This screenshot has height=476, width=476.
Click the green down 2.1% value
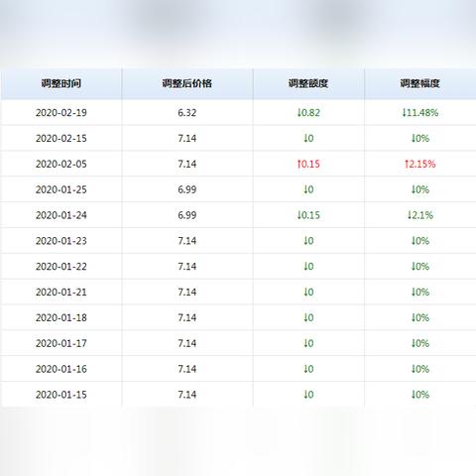pyautogui.click(x=420, y=215)
